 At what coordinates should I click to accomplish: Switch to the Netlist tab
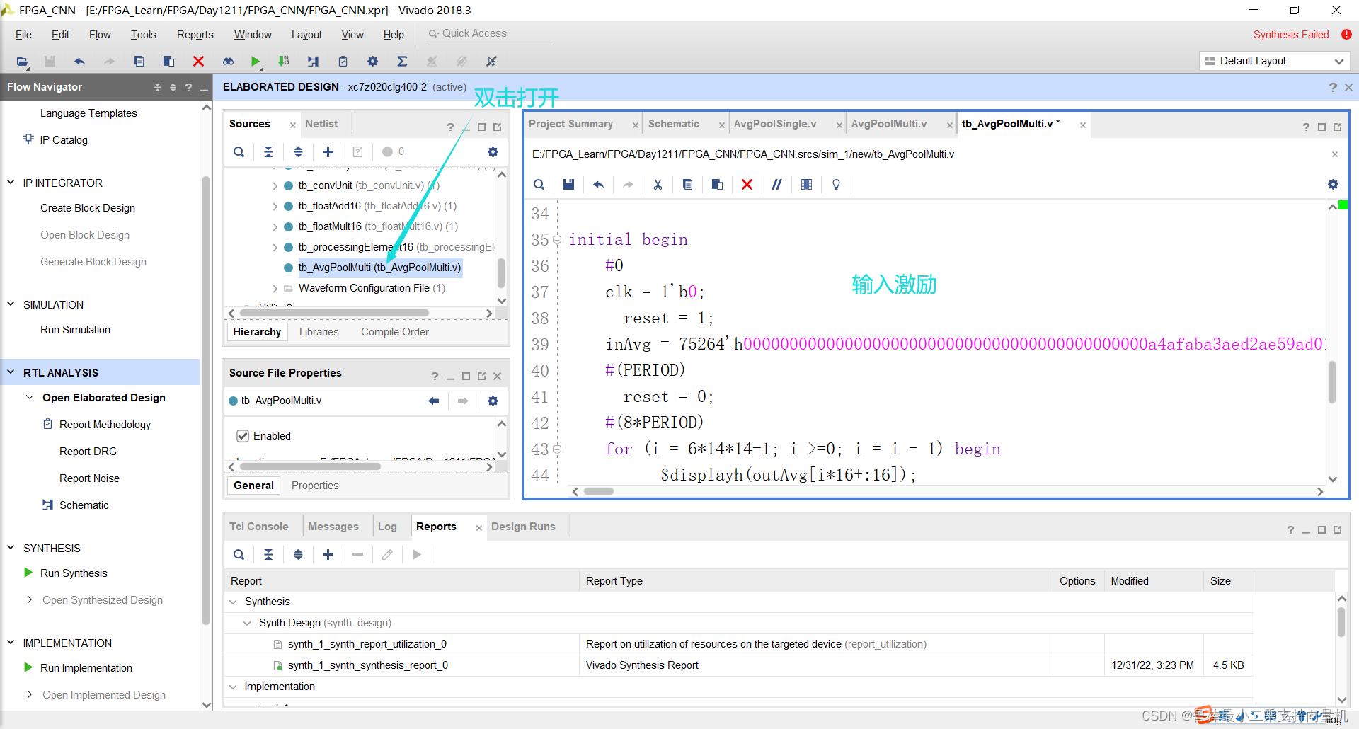pos(321,124)
